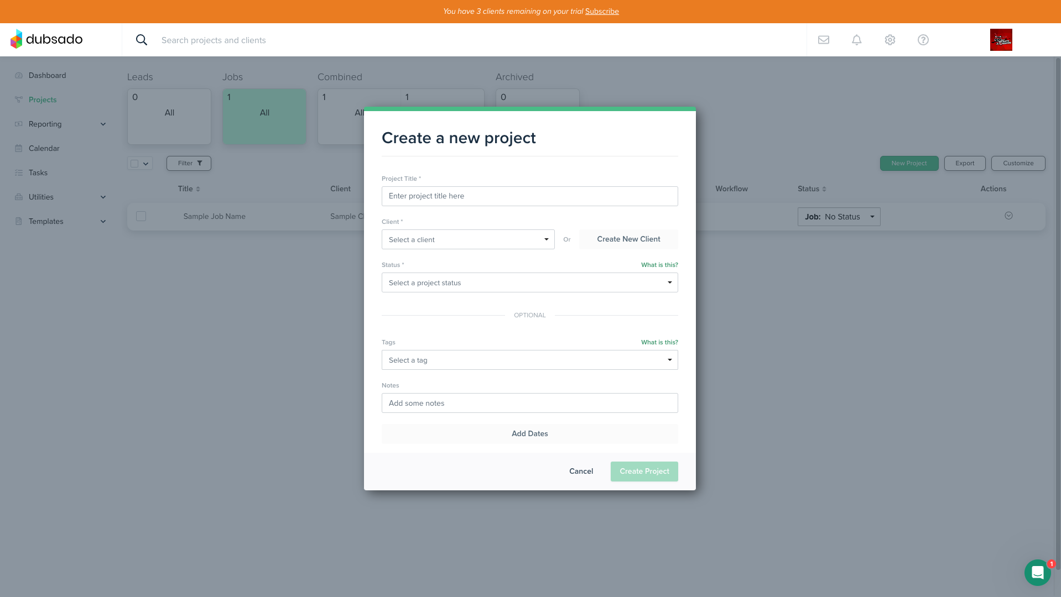Screen dimensions: 1061x597
Task: Open the Intercom chat bubble
Action: 1037,573
